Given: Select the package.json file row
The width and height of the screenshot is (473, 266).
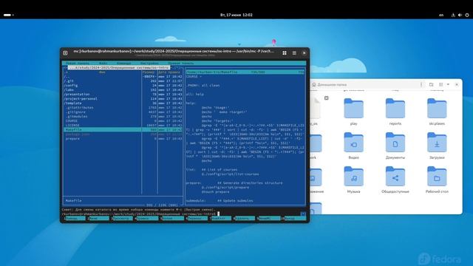Looking at the screenshot, I should (123, 134).
